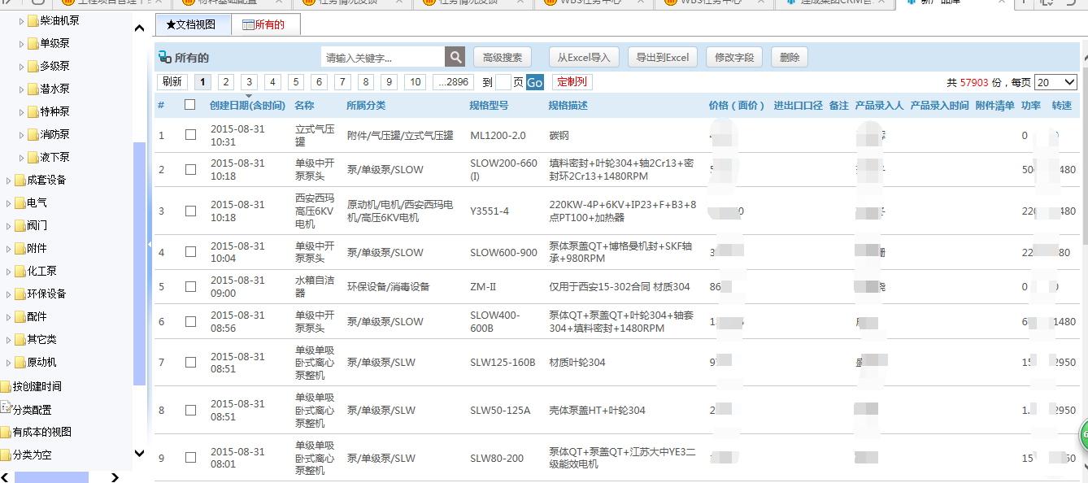
Task: Click the 成套设备 folder icon
Action: [x=20, y=180]
